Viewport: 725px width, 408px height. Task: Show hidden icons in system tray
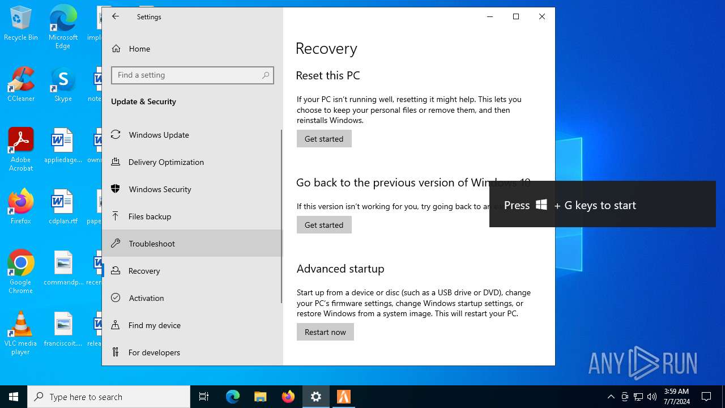(x=611, y=397)
